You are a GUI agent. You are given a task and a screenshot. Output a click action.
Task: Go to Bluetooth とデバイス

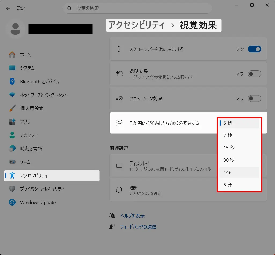52,81
